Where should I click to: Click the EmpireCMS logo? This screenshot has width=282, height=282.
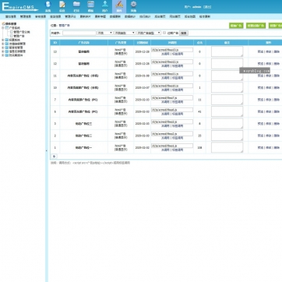[x=20, y=7]
